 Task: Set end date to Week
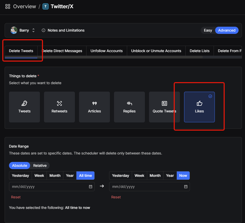coord(139,176)
